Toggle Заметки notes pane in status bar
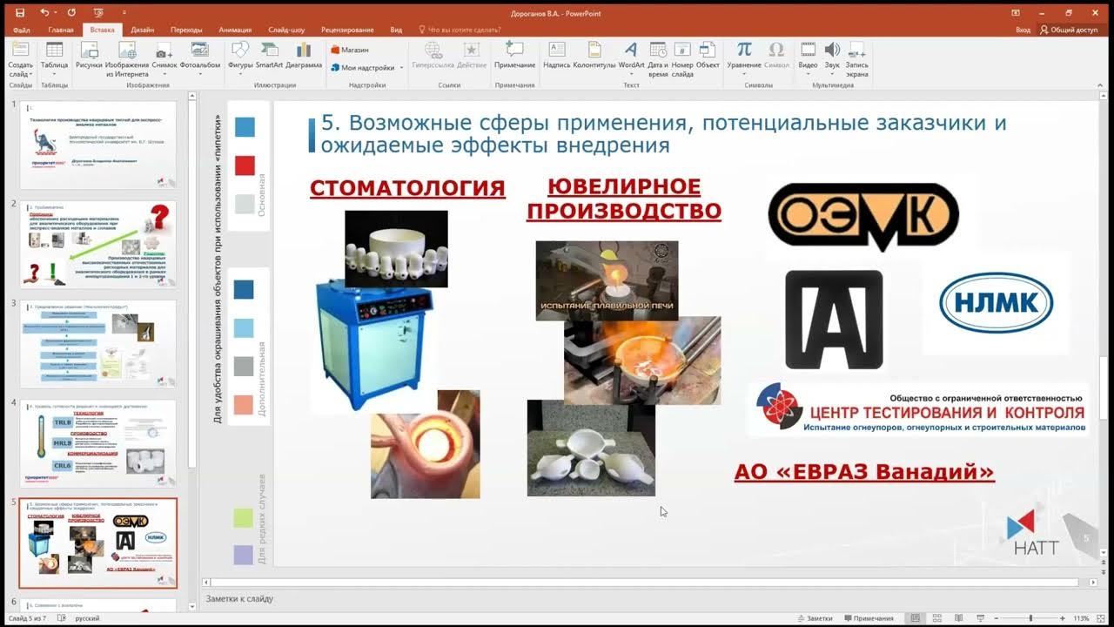The height and width of the screenshot is (627, 1114). pos(815,618)
